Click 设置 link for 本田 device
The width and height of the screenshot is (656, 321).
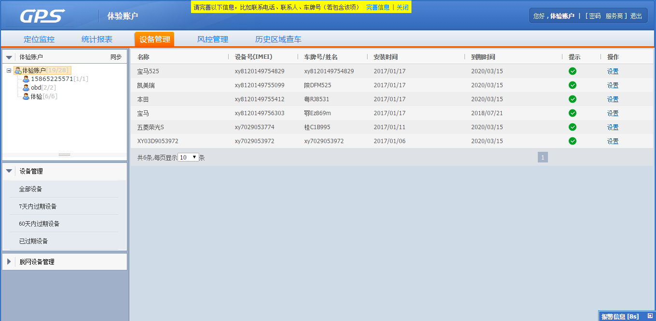click(x=613, y=99)
